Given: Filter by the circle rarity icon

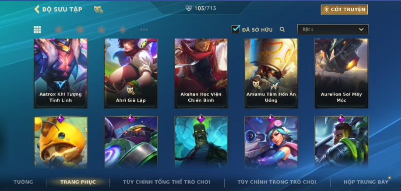Looking at the screenshot, I should (x=59, y=30).
